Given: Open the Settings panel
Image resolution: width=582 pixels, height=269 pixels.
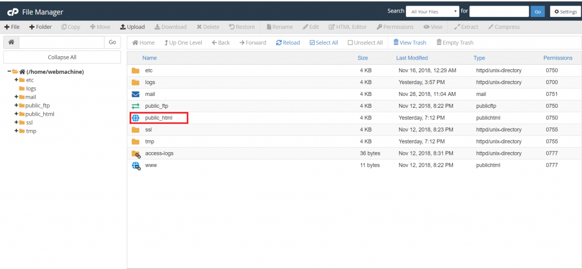Looking at the screenshot, I should coord(566,11).
